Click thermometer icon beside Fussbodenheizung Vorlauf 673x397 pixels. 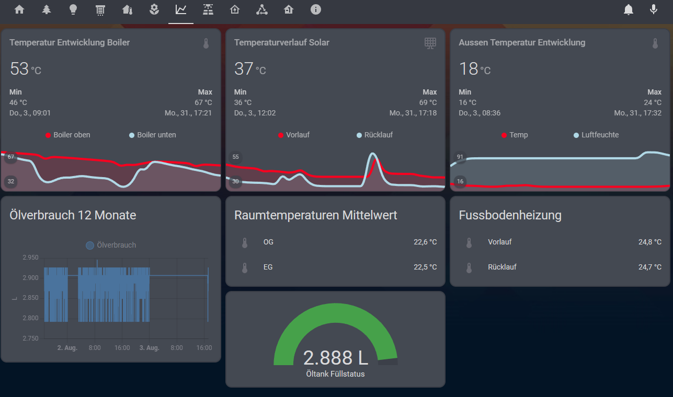point(469,242)
